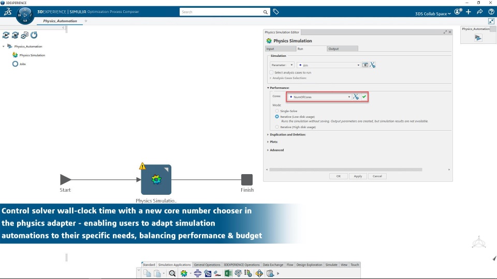Click the Start node in flow canvas
Image resolution: width=497 pixels, height=279 pixels.
coord(65,180)
